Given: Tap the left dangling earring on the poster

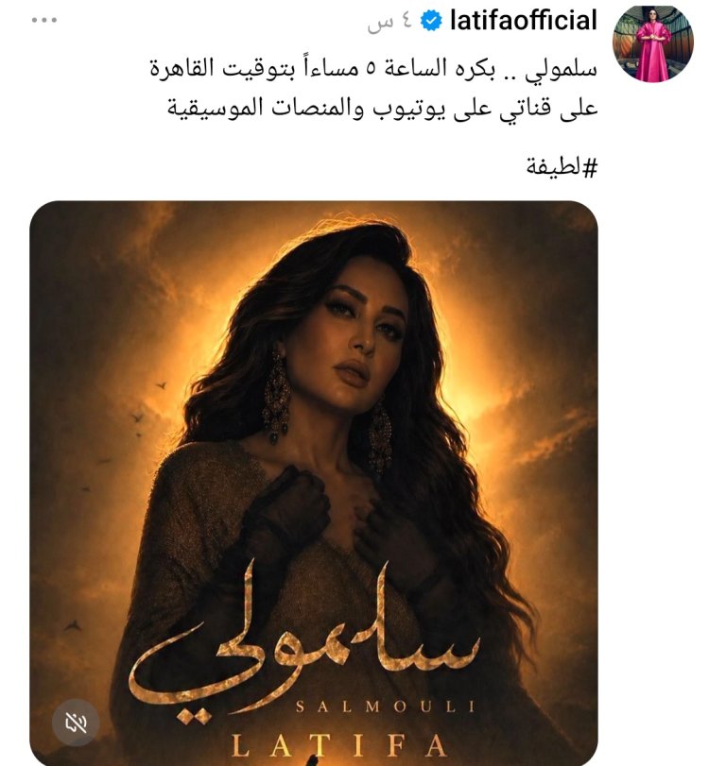Looking at the screenshot, I should 276,397.
